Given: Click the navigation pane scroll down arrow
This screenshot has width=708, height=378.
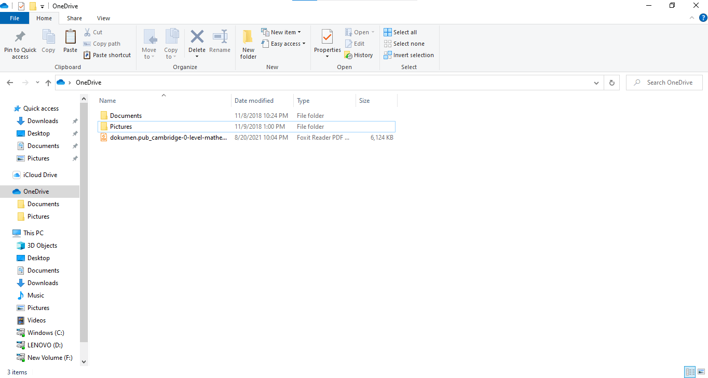Looking at the screenshot, I should (84, 362).
